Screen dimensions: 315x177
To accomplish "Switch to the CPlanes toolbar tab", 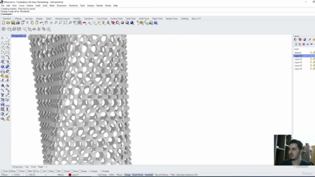I will [18, 19].
